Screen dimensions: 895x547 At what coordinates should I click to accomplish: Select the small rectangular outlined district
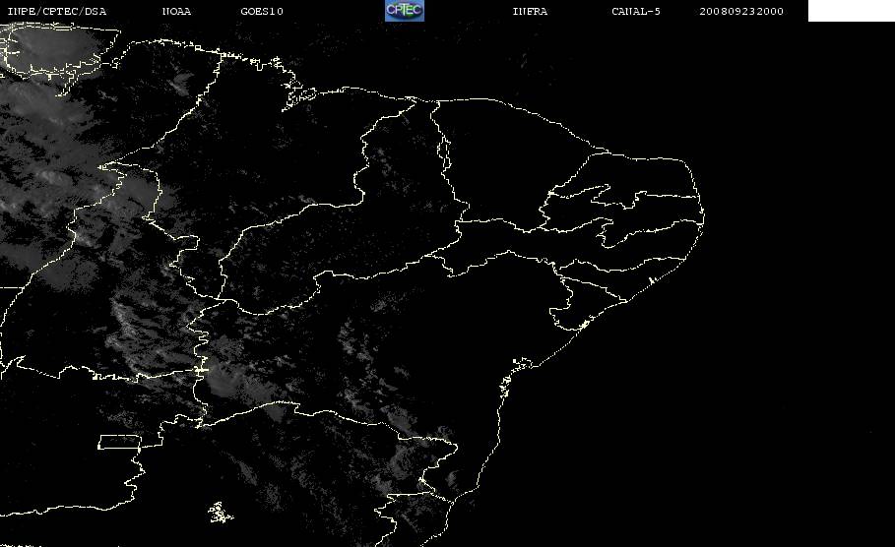120,442
